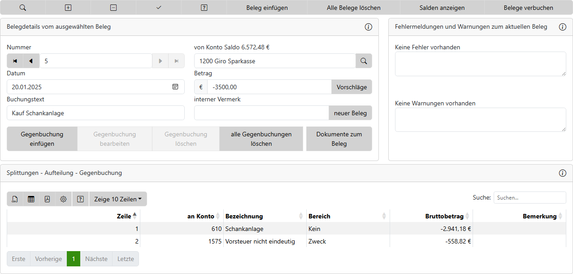Show info for Belegdetails panel
The image size is (573, 274).
369,27
